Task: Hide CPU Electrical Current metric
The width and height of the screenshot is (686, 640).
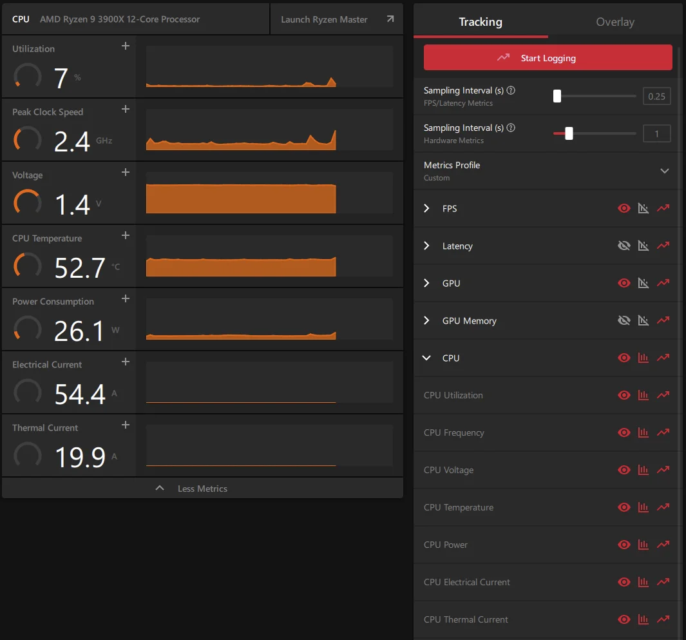Action: (x=624, y=582)
